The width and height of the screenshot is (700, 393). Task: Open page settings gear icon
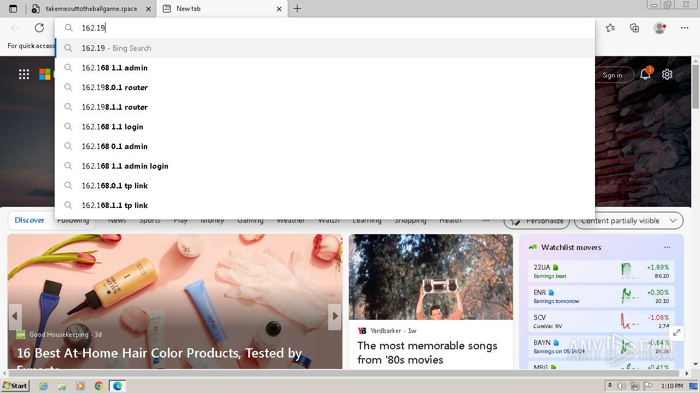(x=667, y=74)
